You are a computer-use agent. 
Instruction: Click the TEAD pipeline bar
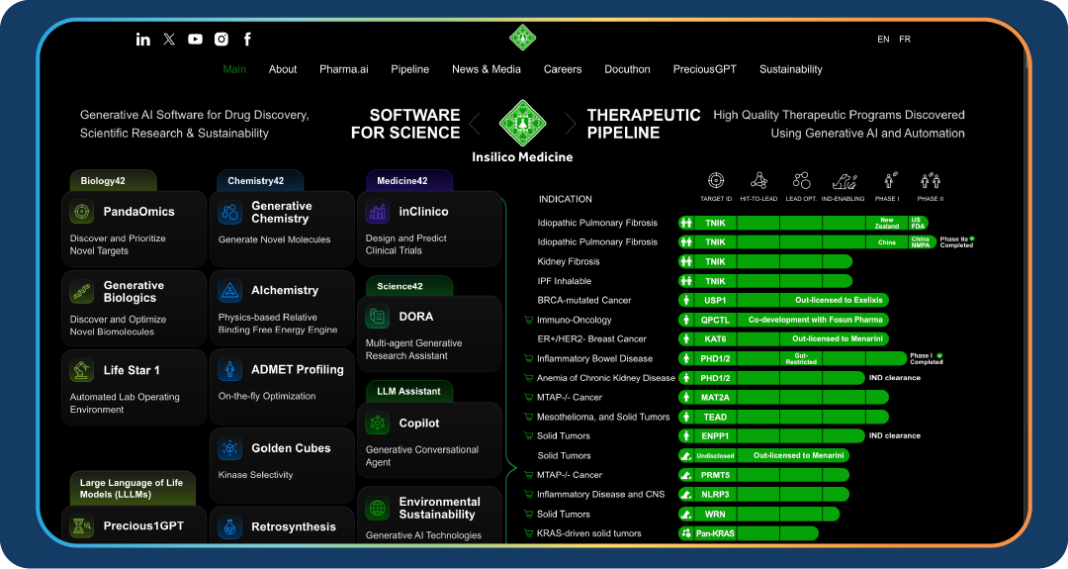click(783, 417)
